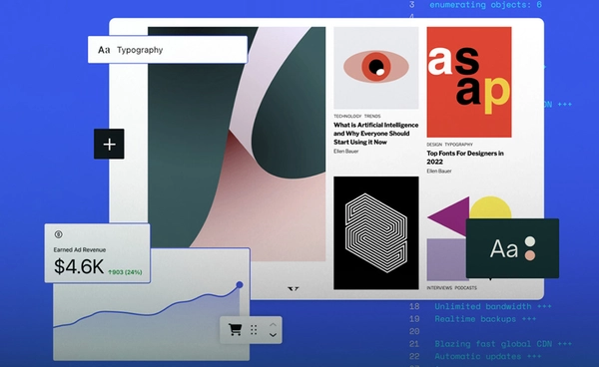This screenshot has width=599, height=367.
Task: Click the PODCASTS category tag
Action: coord(465,288)
